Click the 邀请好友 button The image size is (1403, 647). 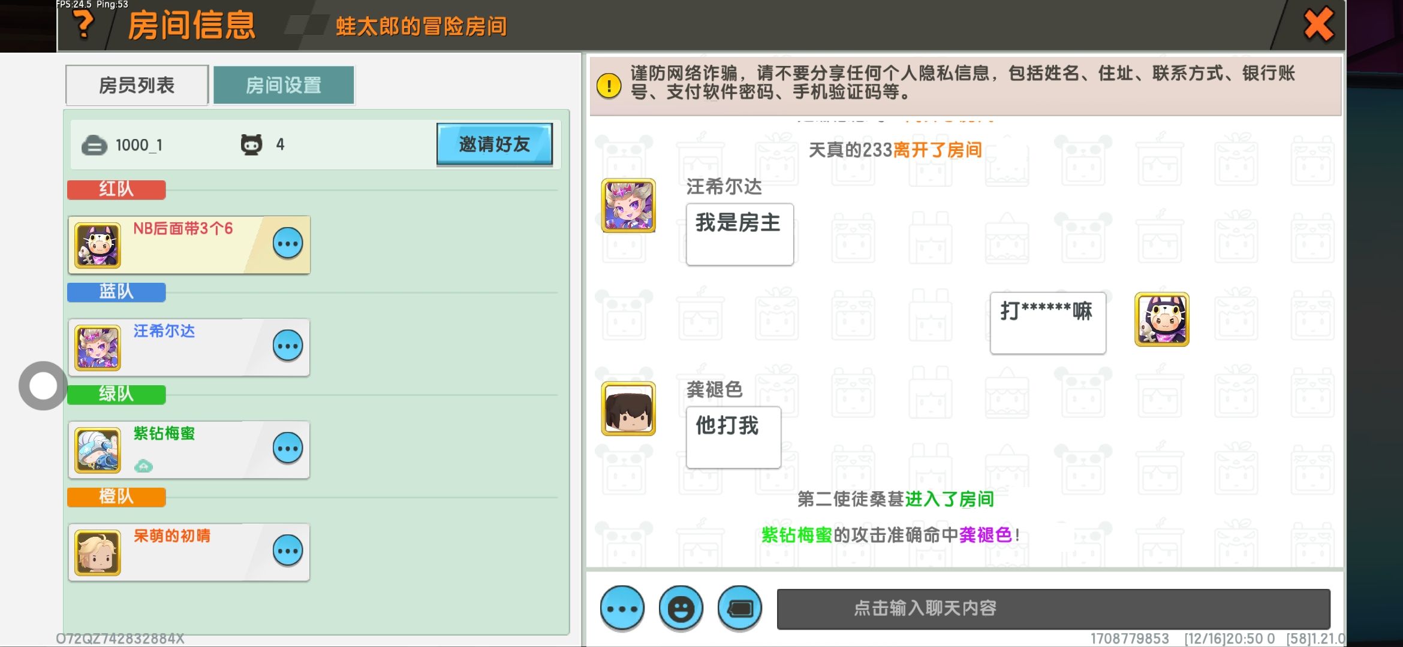point(495,144)
